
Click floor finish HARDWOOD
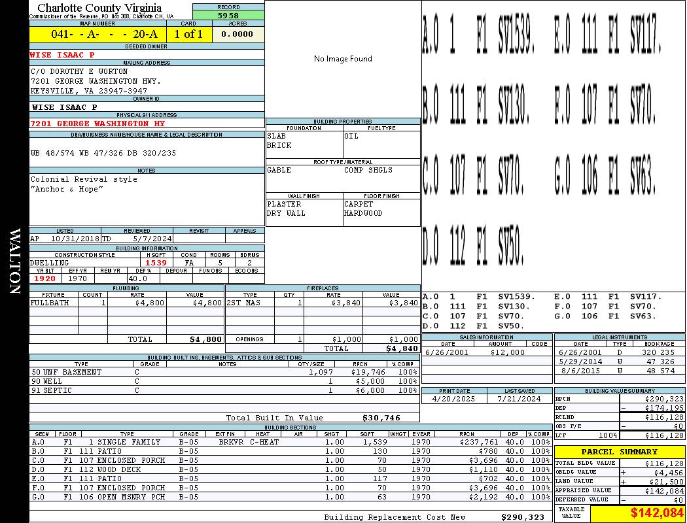pyautogui.click(x=363, y=214)
